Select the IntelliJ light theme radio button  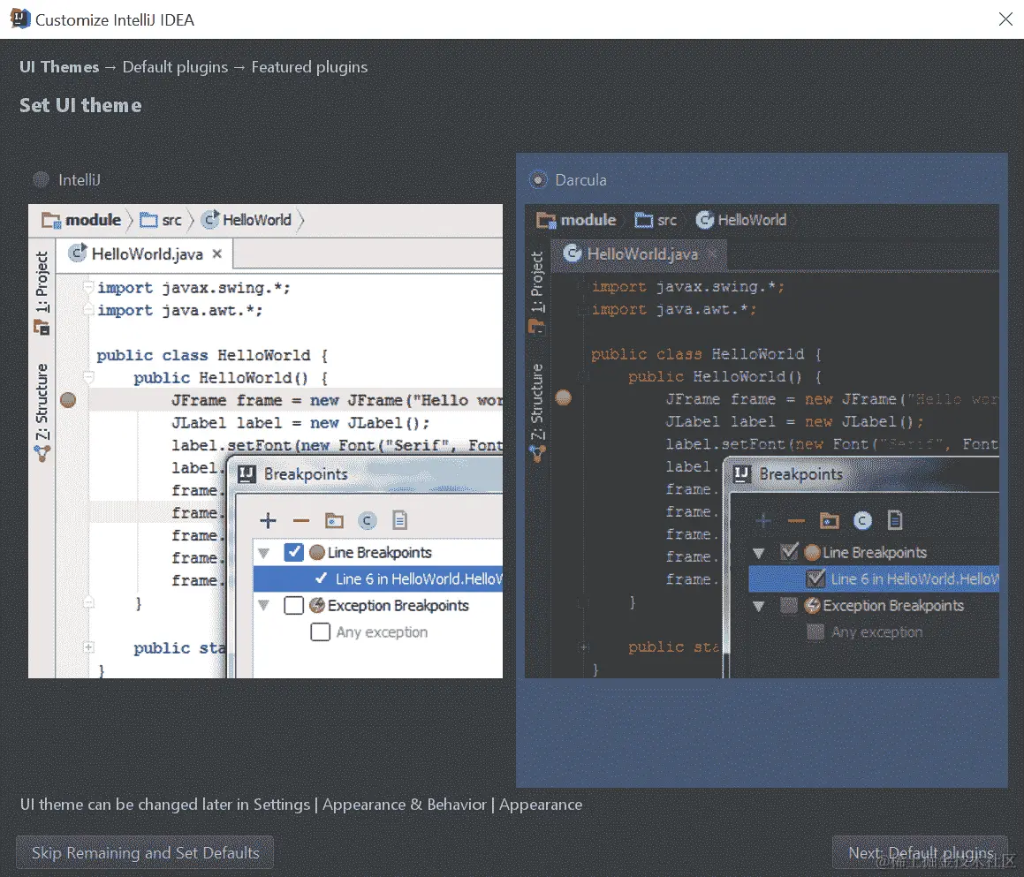pyautogui.click(x=42, y=179)
